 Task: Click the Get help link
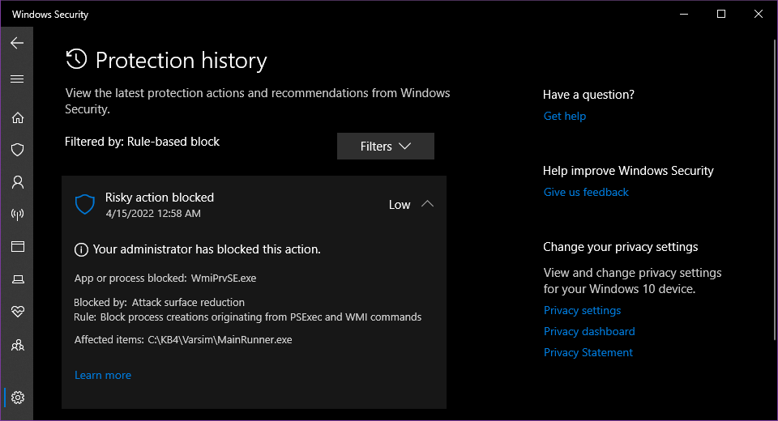click(x=565, y=116)
